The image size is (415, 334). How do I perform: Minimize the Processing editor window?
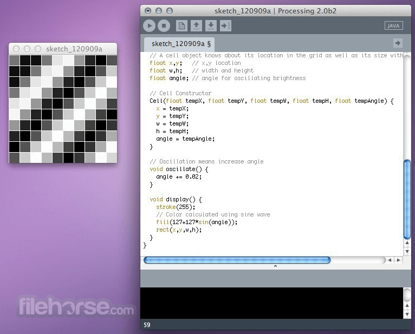tap(159, 11)
